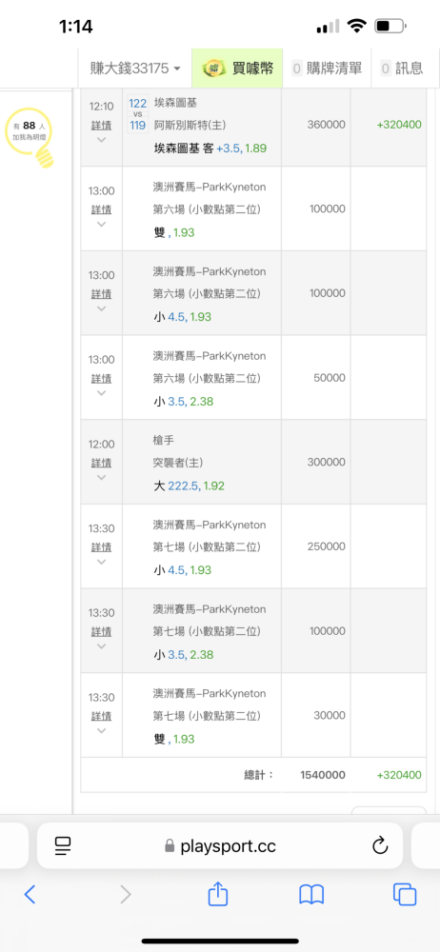The image size is (440, 952).
Task: Open the 訊息 tab
Action: click(x=402, y=68)
